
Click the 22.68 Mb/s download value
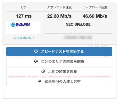coord(59,16)
